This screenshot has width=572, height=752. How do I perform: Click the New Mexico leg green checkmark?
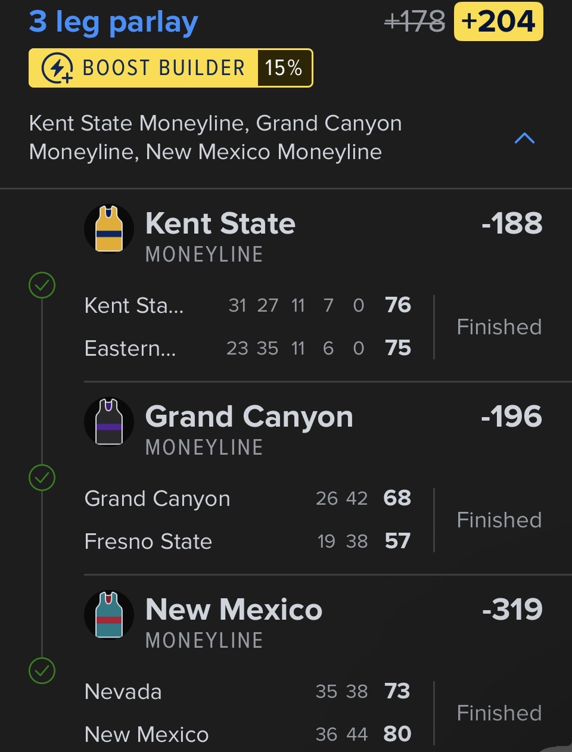tap(42, 671)
